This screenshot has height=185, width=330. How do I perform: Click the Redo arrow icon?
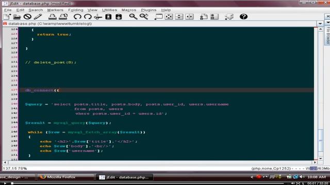[88, 16]
